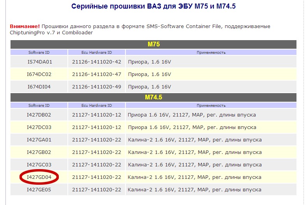
Task: Click the page title about ВАЗ firmware
Action: 153,7
